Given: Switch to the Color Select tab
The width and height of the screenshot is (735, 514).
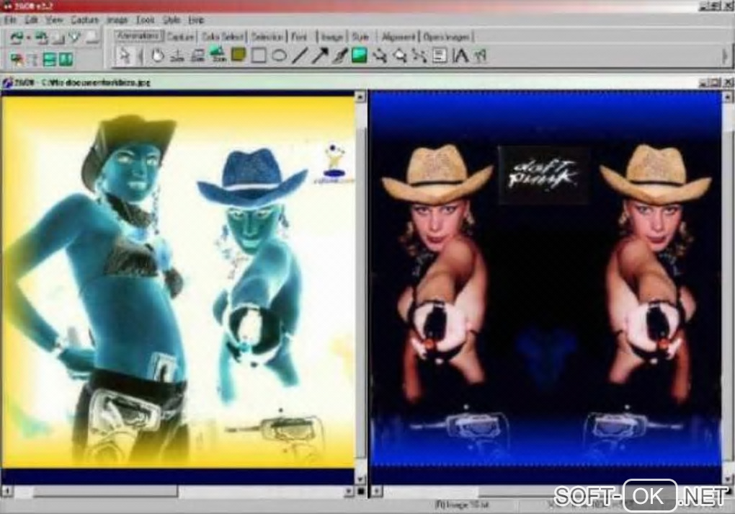Looking at the screenshot, I should click(223, 37).
